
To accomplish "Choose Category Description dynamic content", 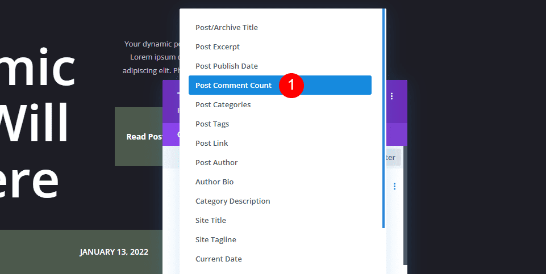I will (x=233, y=201).
